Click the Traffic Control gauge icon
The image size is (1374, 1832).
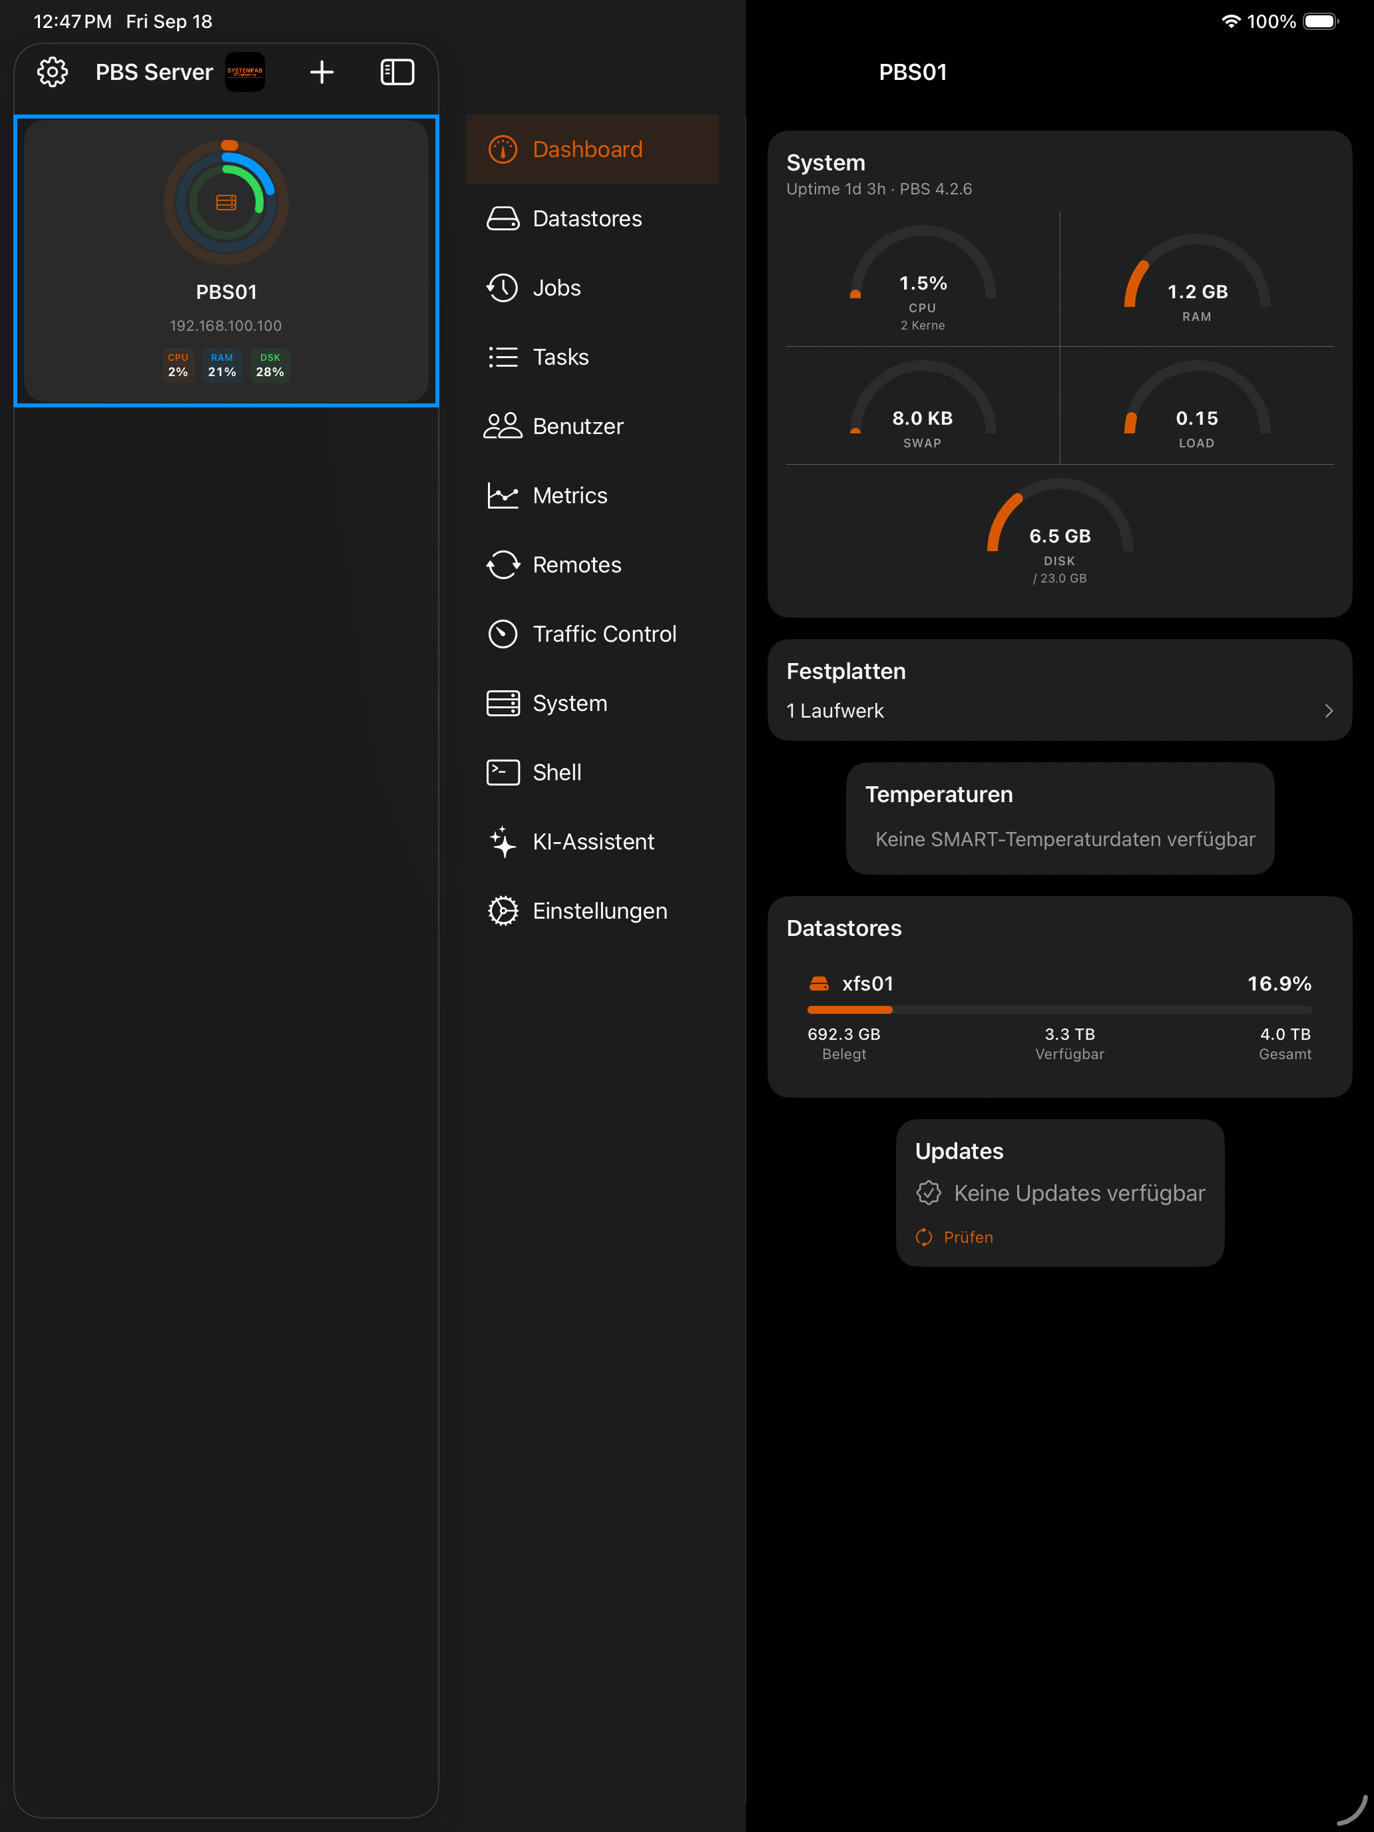pyautogui.click(x=503, y=634)
